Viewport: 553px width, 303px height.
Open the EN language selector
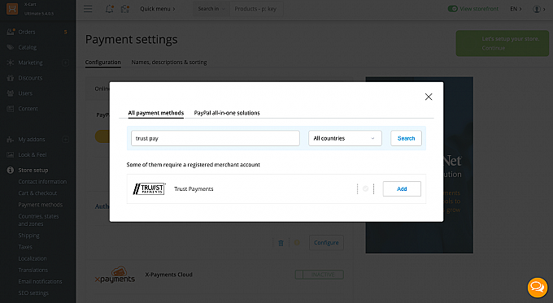coord(516,9)
